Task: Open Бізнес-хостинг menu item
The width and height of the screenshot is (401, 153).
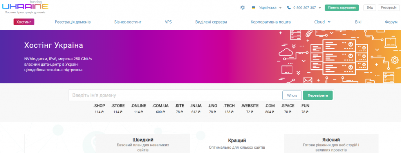Action: coord(128,22)
